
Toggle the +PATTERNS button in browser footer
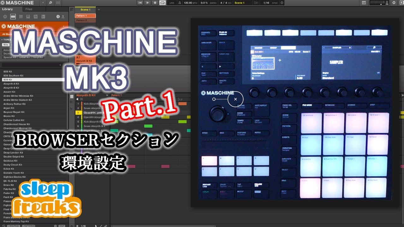point(29,226)
